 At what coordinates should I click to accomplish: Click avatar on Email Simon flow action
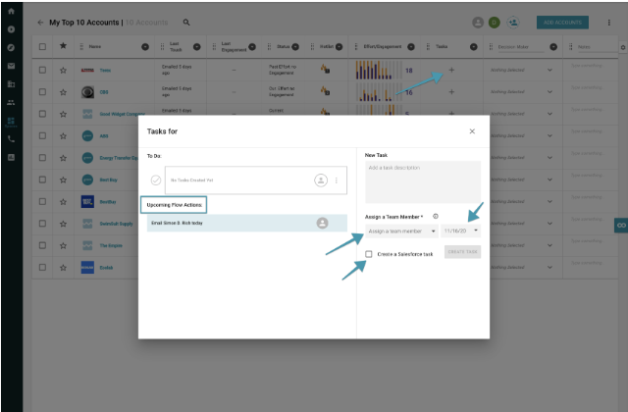click(322, 223)
